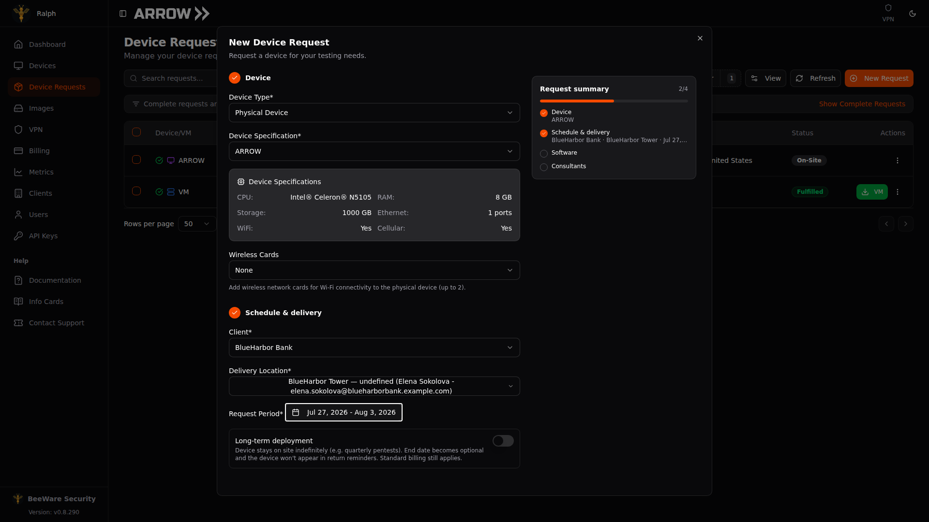Click the Device/VM column header
Viewport: 929px width, 522px height.
pos(173,133)
